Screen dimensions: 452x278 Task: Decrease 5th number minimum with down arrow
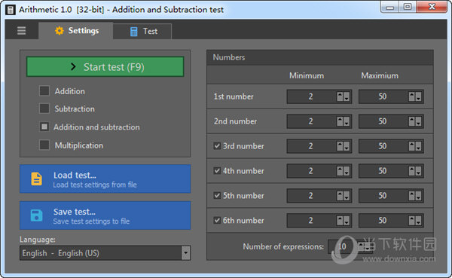(x=347, y=196)
